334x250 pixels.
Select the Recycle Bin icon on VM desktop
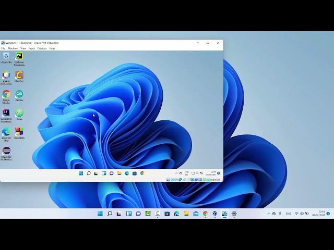[x=6, y=58]
